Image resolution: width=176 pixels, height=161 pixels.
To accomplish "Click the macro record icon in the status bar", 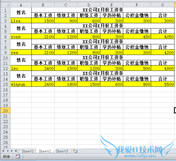I will [18, 156].
